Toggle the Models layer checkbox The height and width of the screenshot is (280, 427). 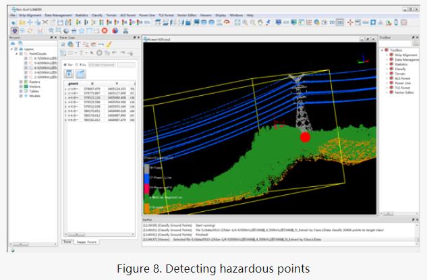(21, 96)
